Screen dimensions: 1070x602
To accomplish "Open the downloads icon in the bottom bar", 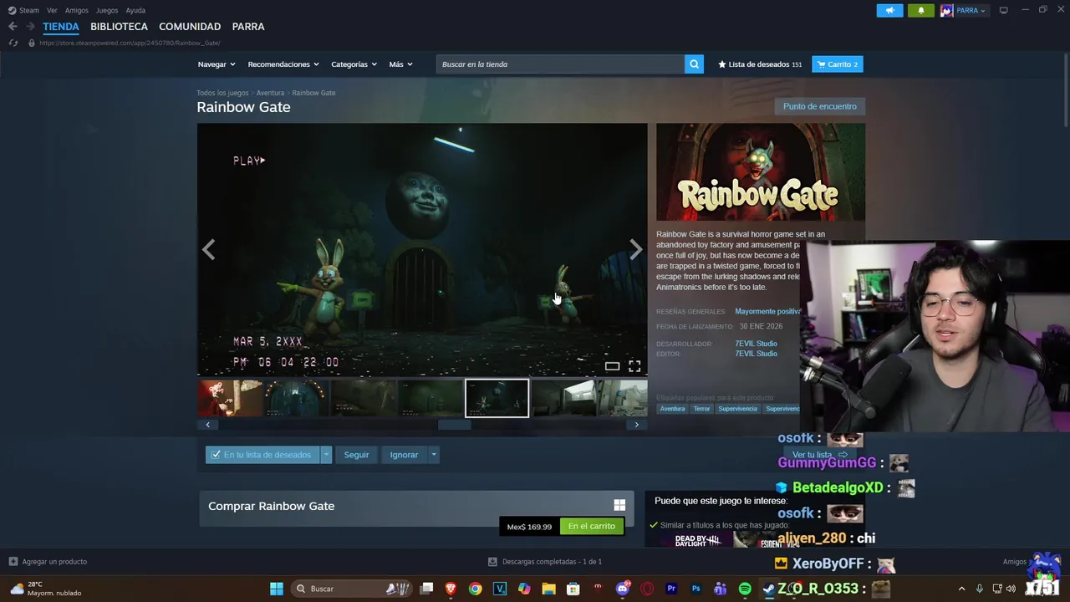I will tap(492, 561).
